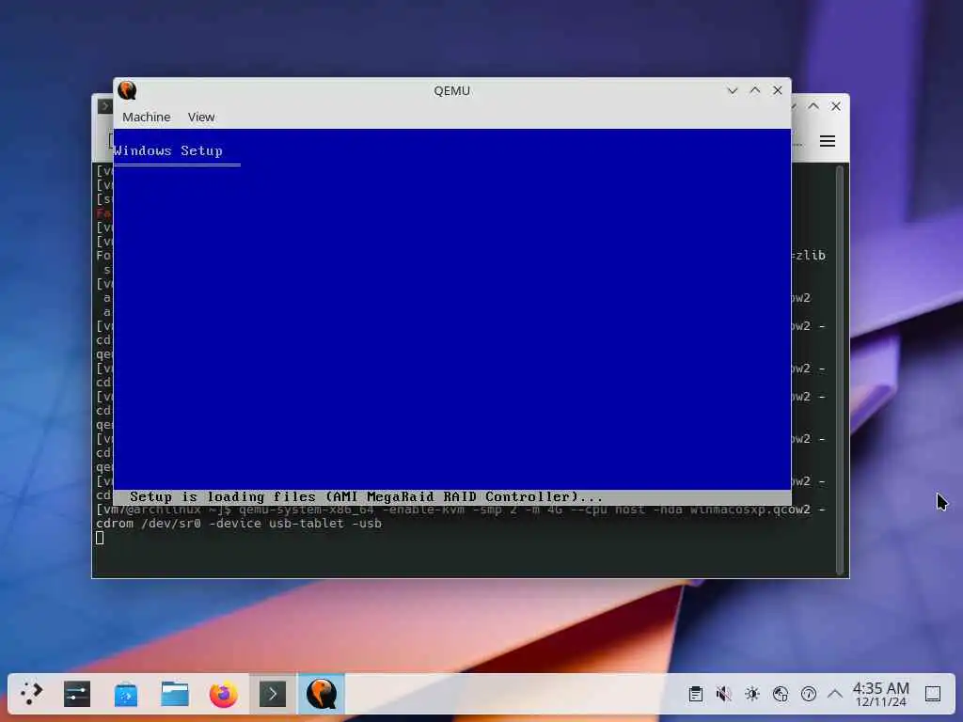Open the Machine menu in QEMU
The image size is (963, 722).
tap(146, 117)
